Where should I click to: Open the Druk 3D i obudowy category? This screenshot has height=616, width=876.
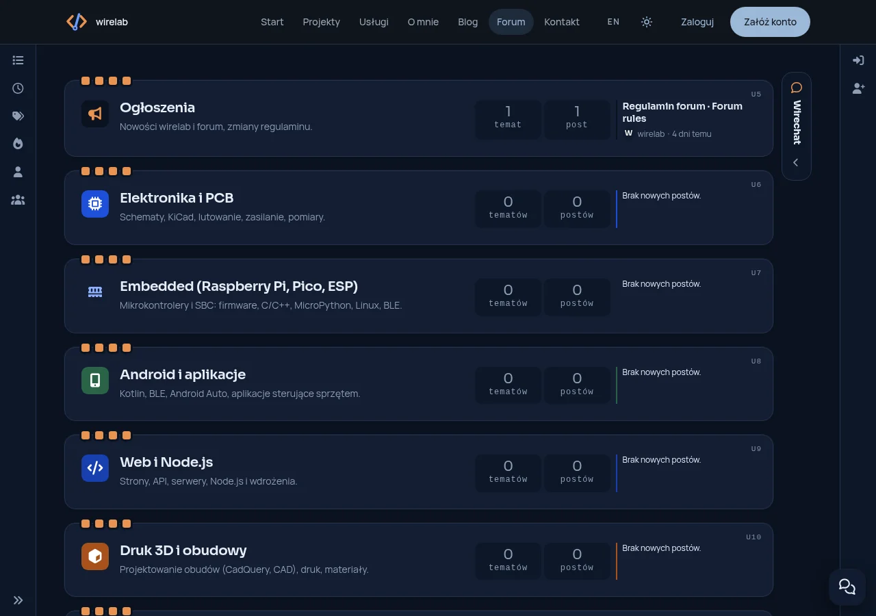pyautogui.click(x=183, y=550)
